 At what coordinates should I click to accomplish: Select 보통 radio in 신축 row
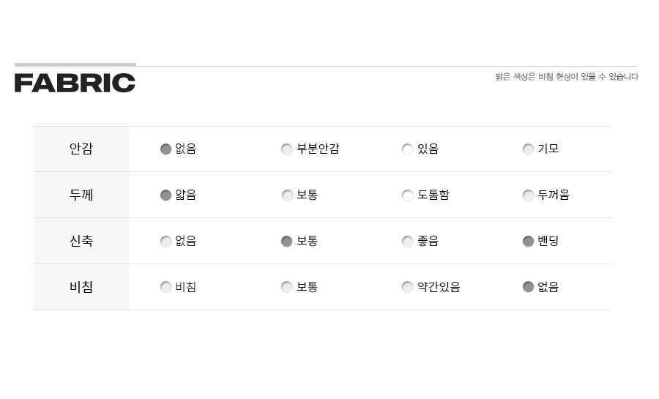pos(286,242)
